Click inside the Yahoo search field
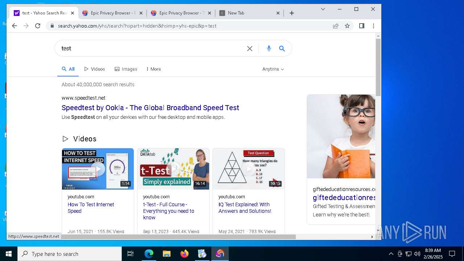 click(x=152, y=49)
